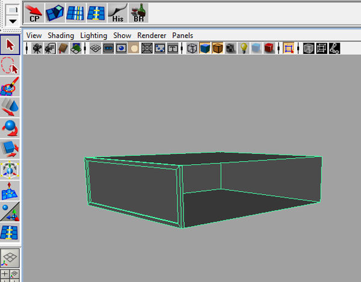
Task: Toggle Wireframe on Shaded orange cube
Action: pyautogui.click(x=218, y=48)
